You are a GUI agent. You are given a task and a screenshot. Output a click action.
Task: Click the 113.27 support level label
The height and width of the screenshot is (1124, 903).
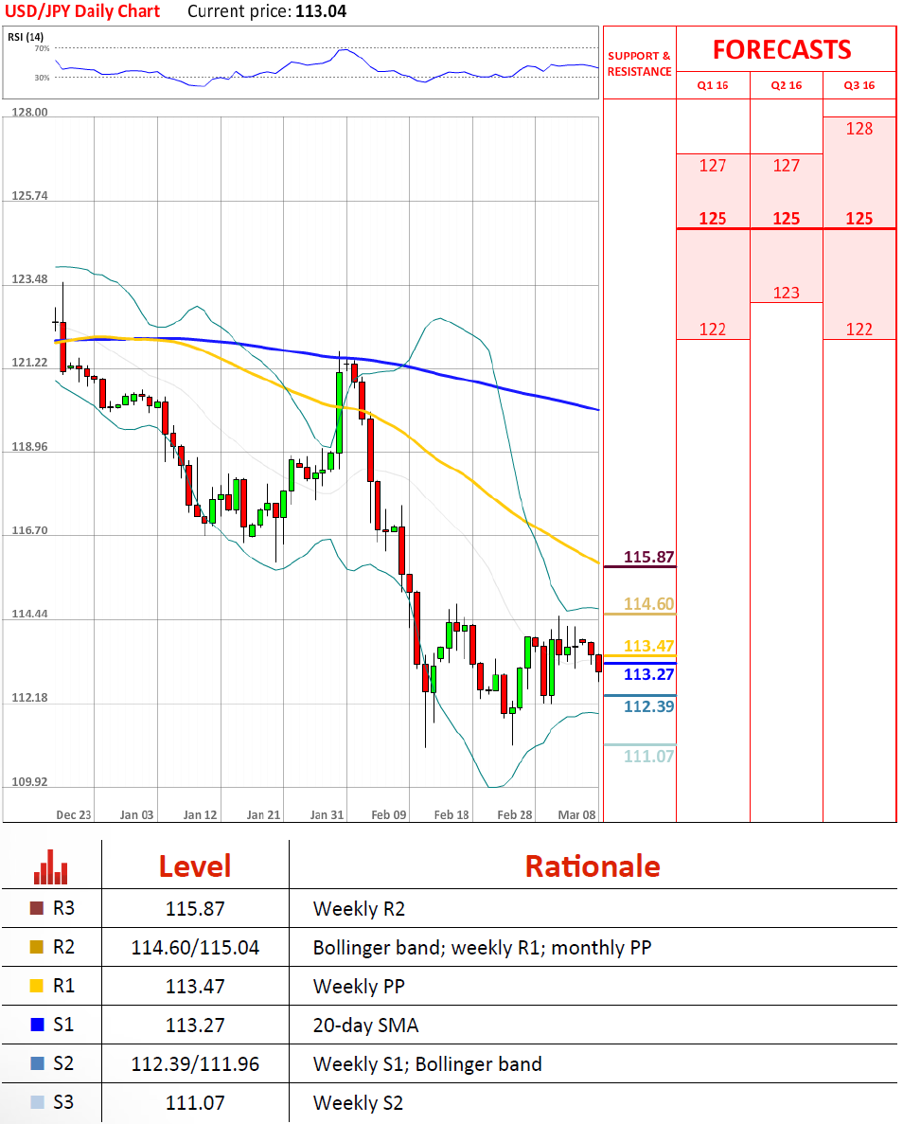pos(648,674)
